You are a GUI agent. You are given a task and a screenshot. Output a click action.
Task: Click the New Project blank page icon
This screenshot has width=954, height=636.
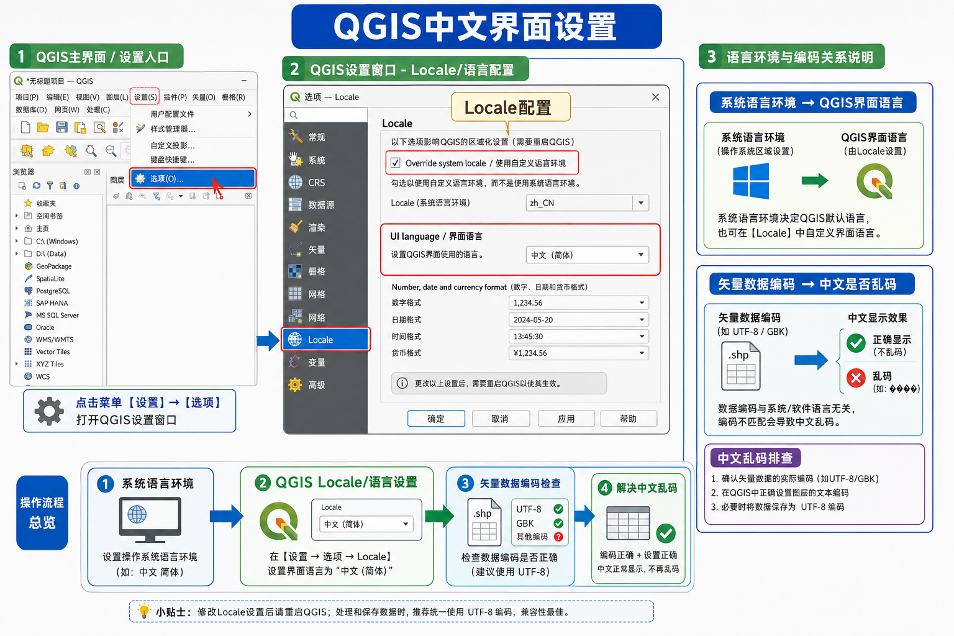tap(25, 127)
